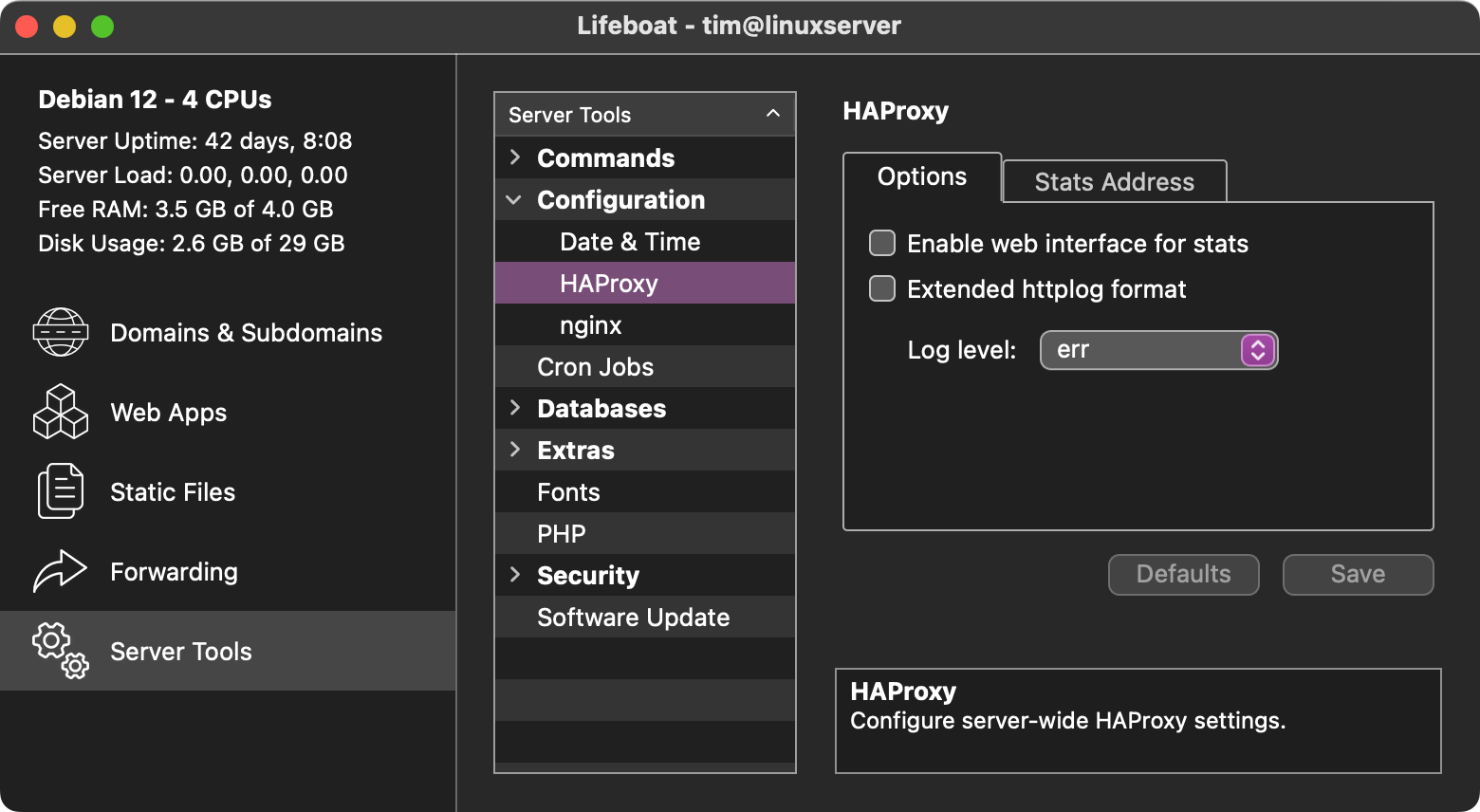
Task: Select the PHP item
Action: pos(645,533)
